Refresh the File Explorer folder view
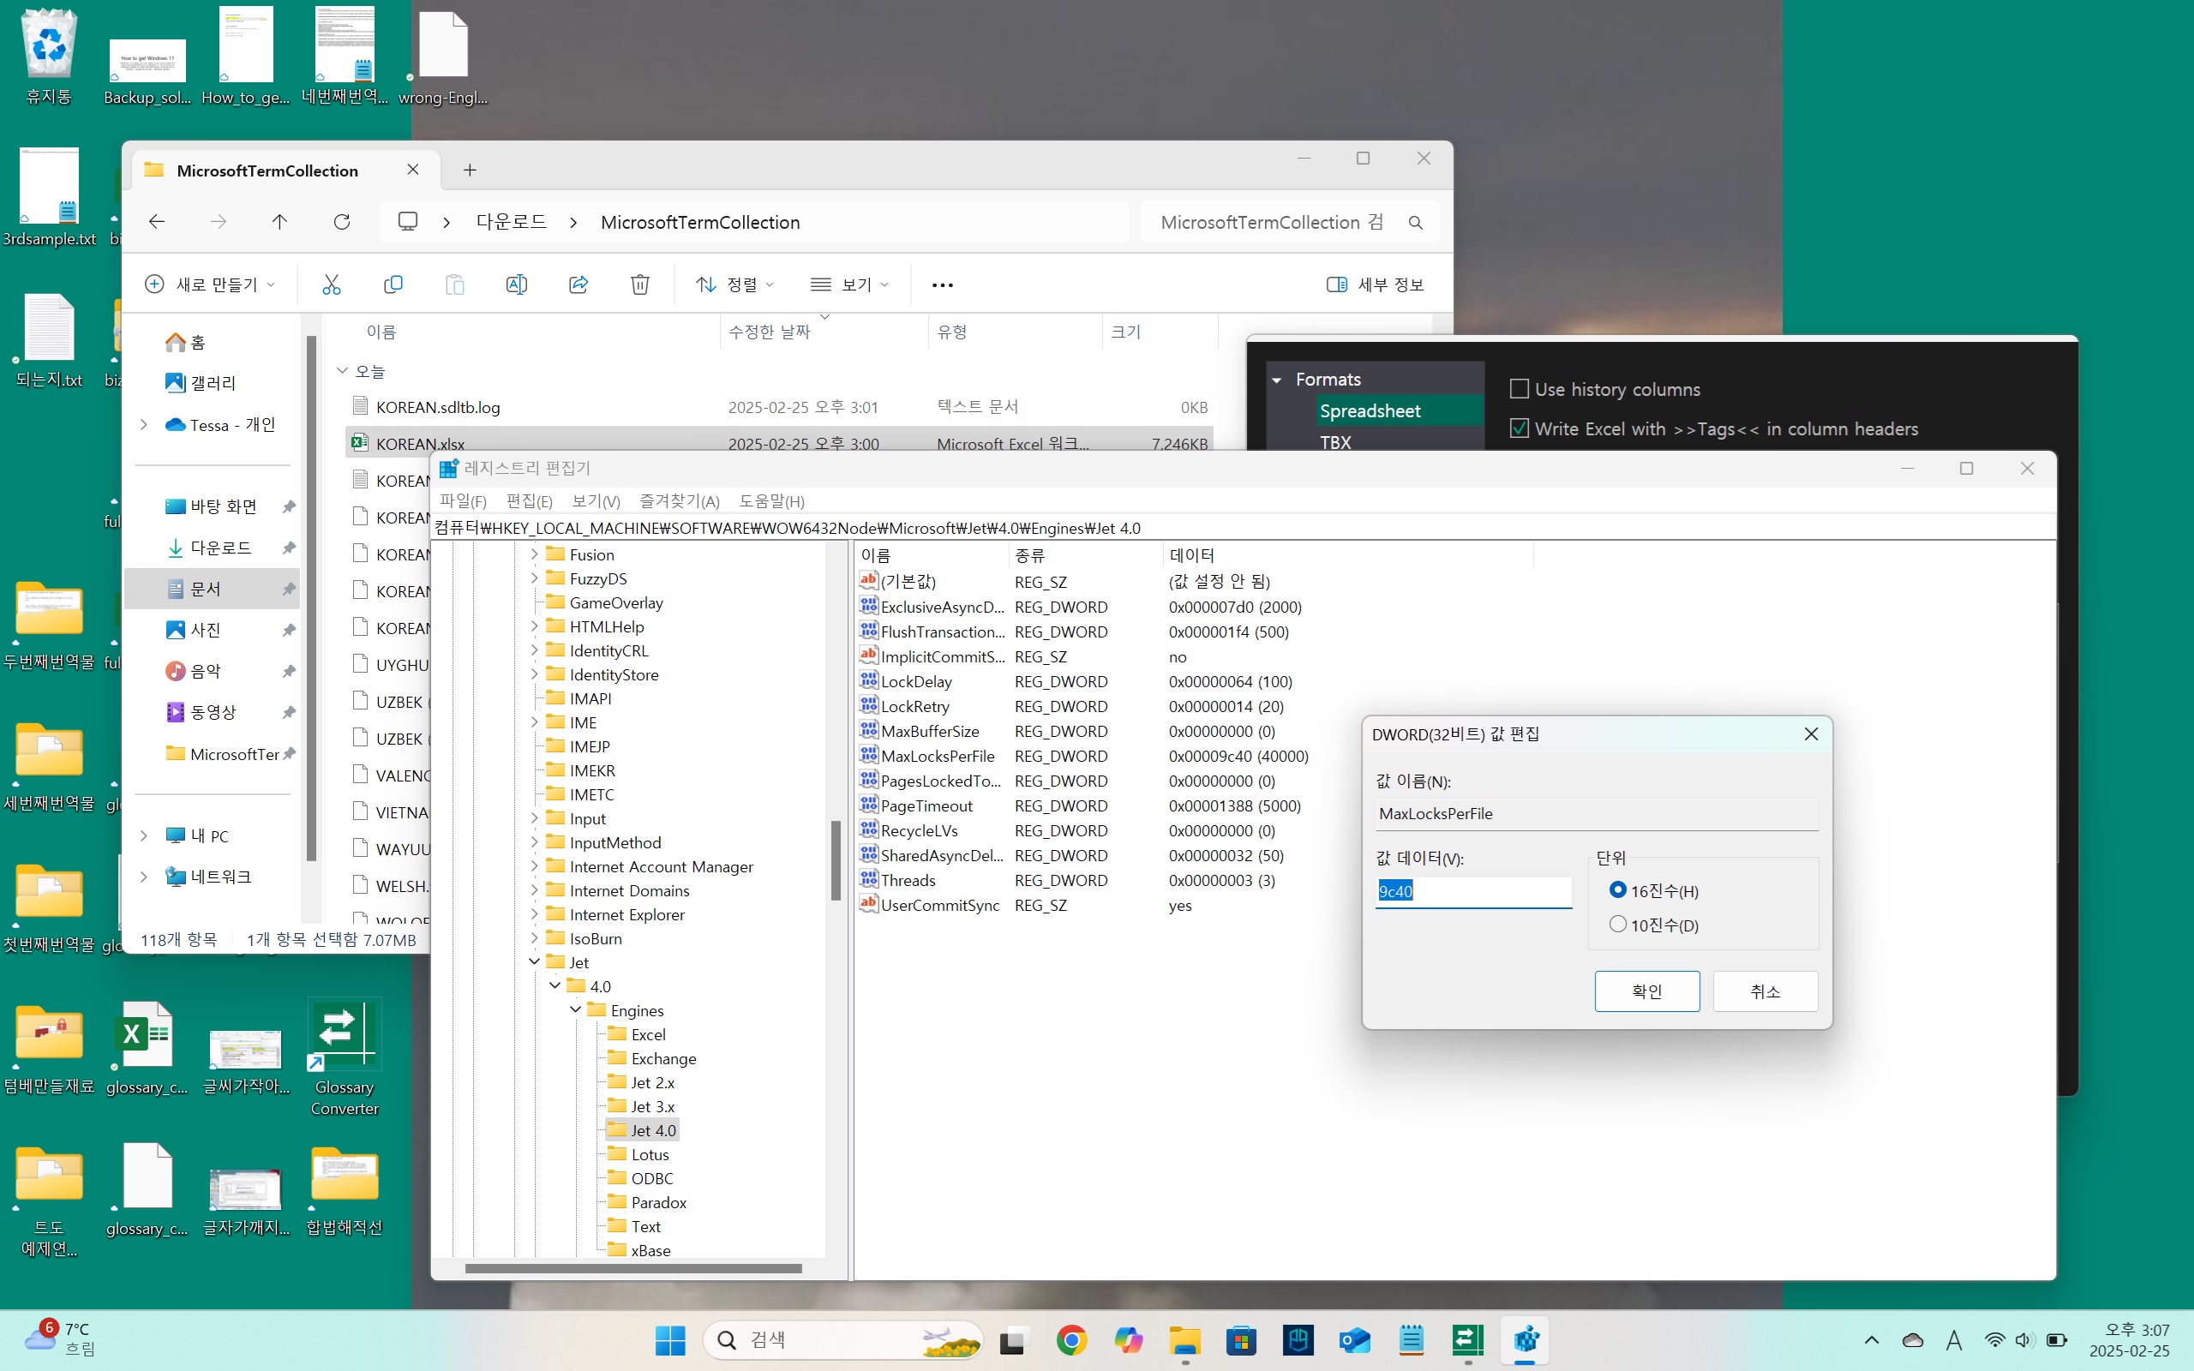This screenshot has height=1371, width=2194. click(x=342, y=222)
